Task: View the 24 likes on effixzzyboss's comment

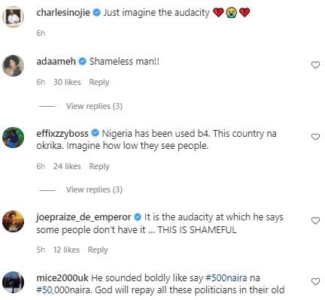Action: coord(67,166)
